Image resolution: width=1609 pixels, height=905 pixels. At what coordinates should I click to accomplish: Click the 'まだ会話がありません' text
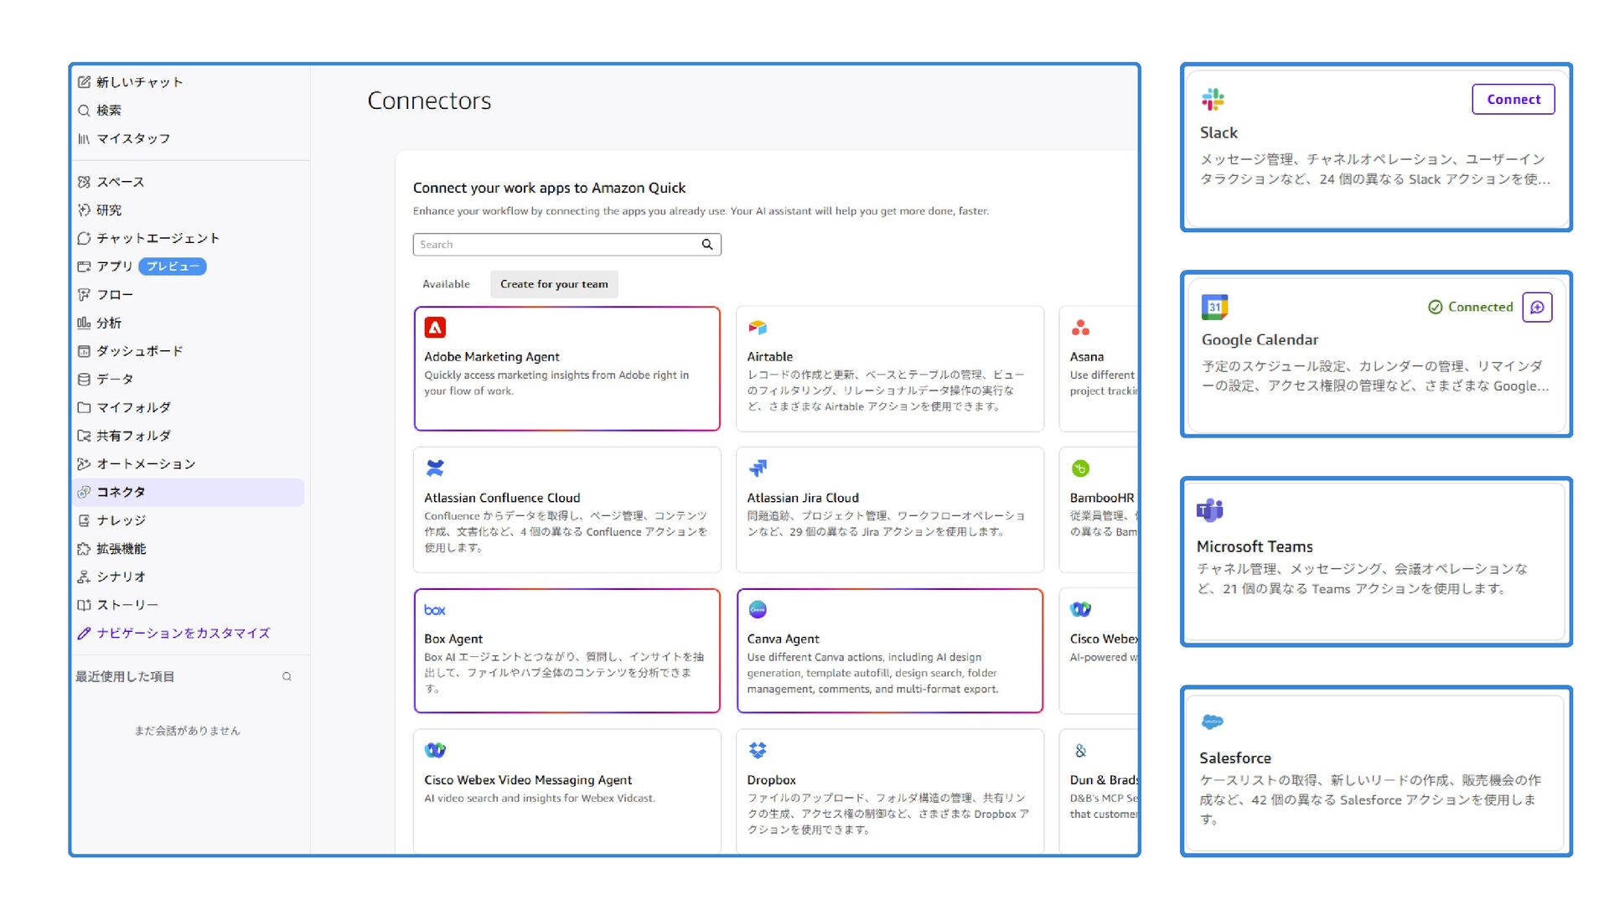[187, 732]
